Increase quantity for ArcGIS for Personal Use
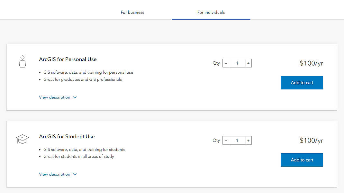Screen dimensions: 344x193 (248, 63)
